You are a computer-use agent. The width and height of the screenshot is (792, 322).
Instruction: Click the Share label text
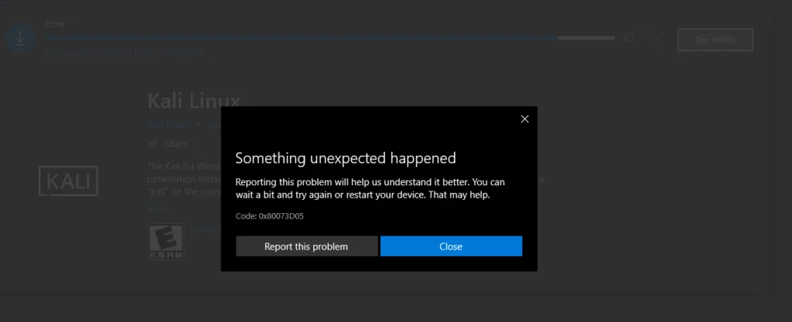tap(176, 144)
